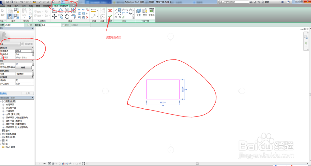Click the 显示 work plane Show button

click(145, 12)
